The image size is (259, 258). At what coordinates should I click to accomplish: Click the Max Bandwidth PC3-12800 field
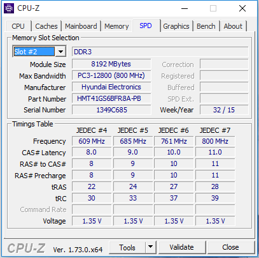111,75
